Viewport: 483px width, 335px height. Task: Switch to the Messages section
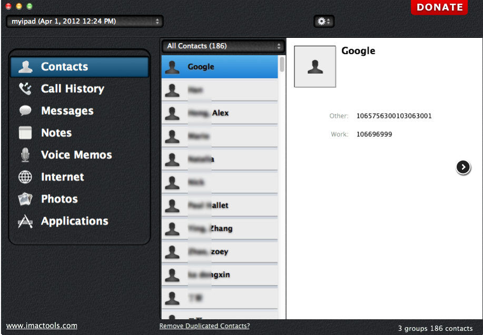(80, 111)
